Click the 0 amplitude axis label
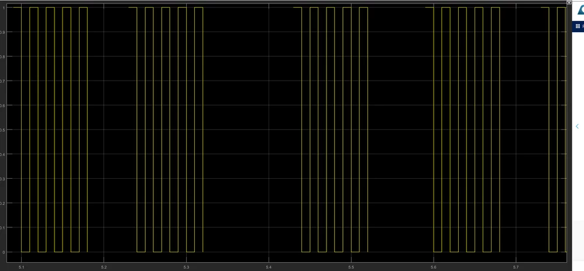This screenshot has height=271, width=584. 4,252
